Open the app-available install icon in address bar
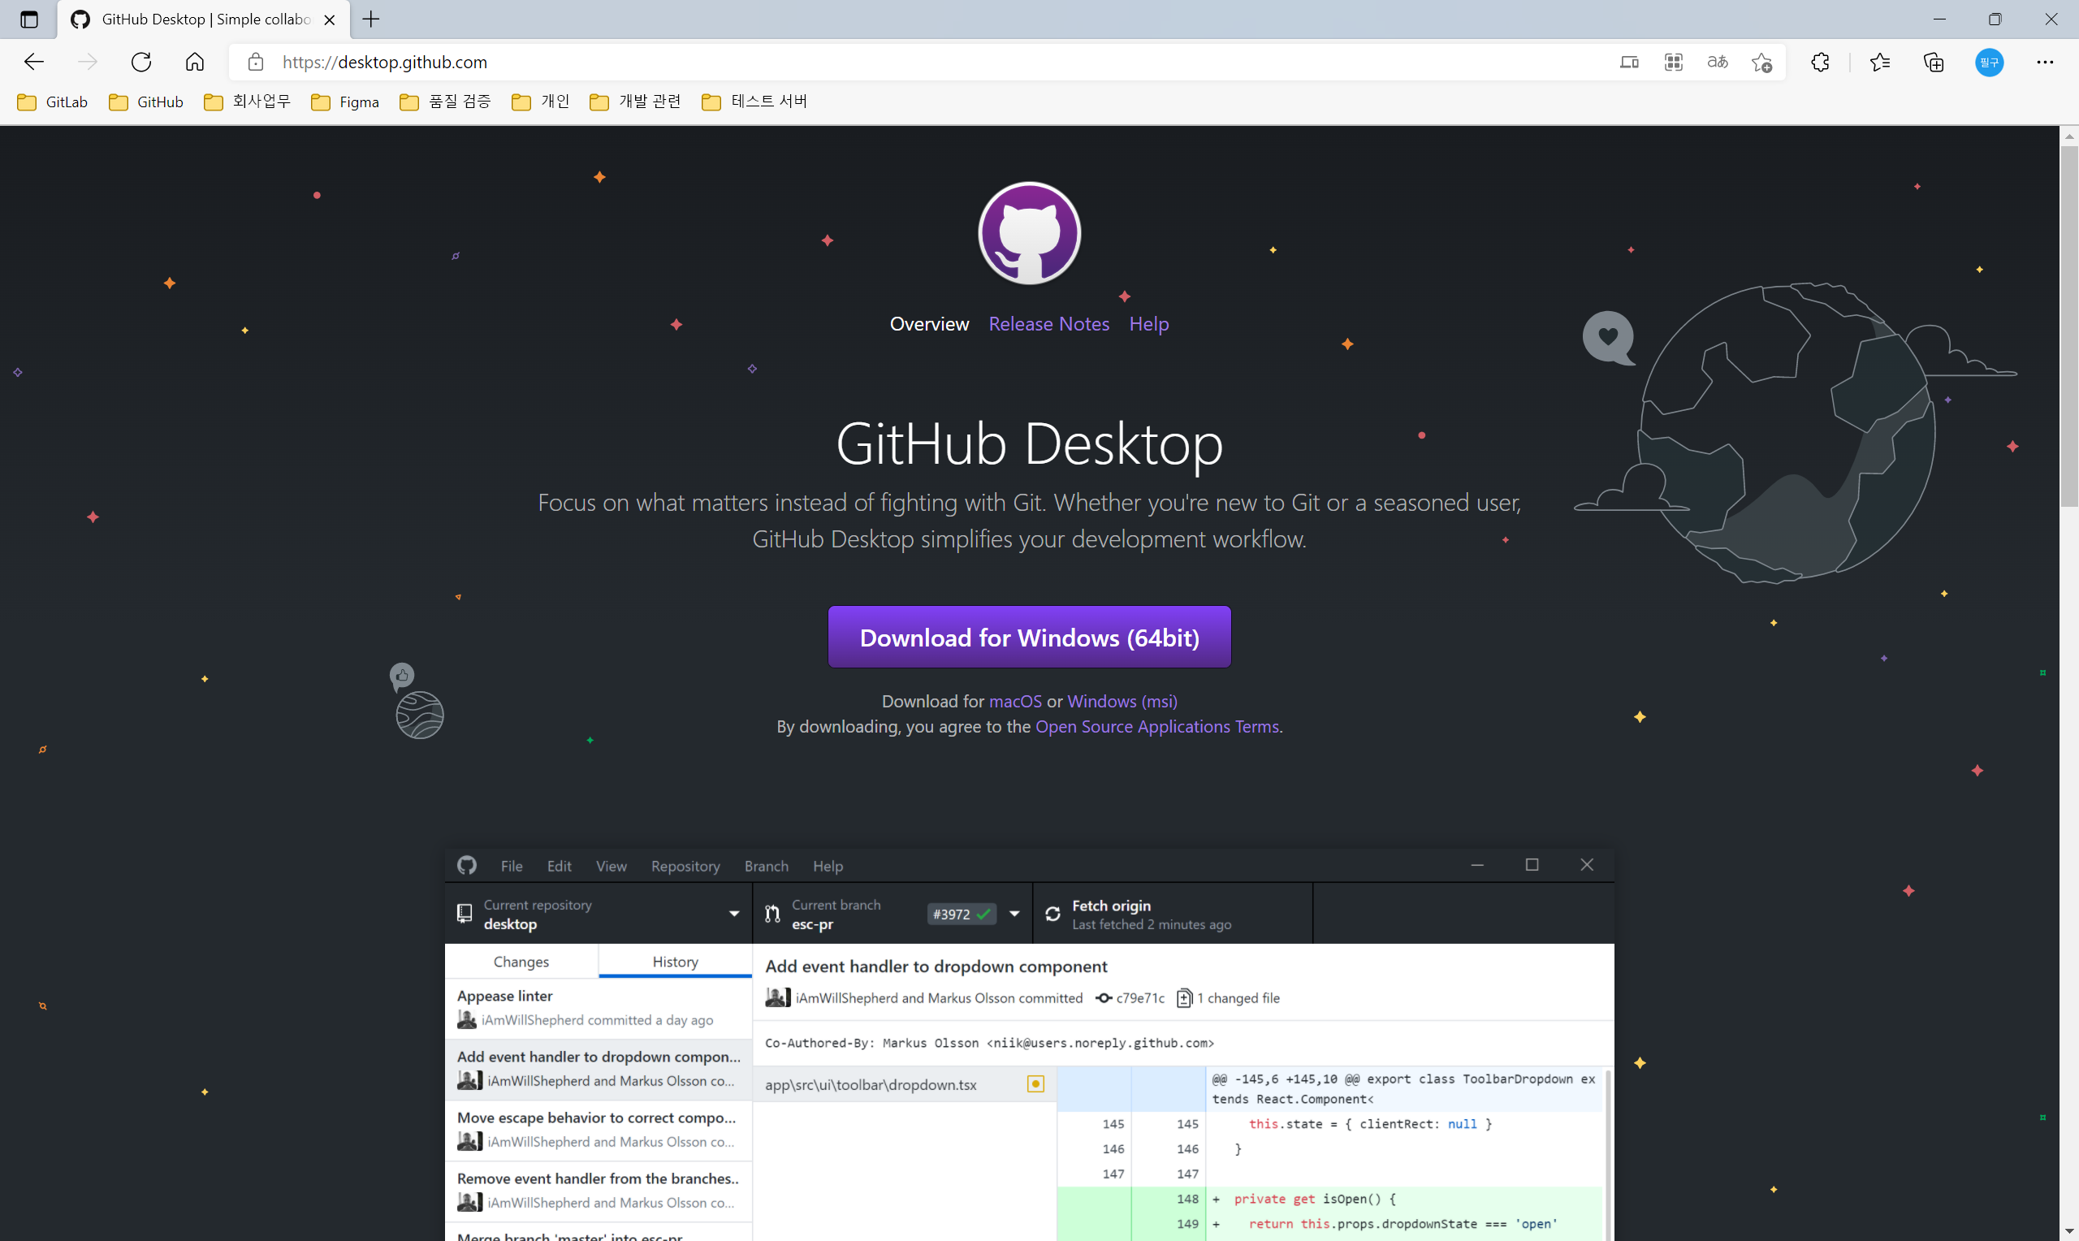 (1629, 62)
